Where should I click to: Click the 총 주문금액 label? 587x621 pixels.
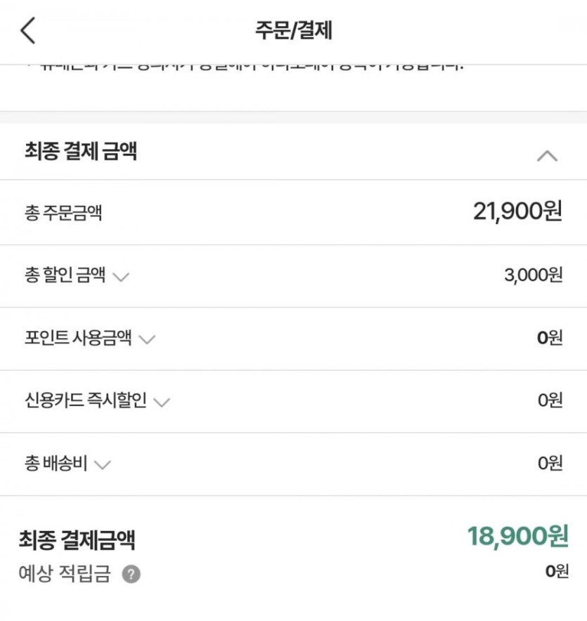(x=63, y=213)
